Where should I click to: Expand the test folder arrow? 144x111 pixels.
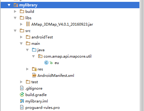point(21,82)
